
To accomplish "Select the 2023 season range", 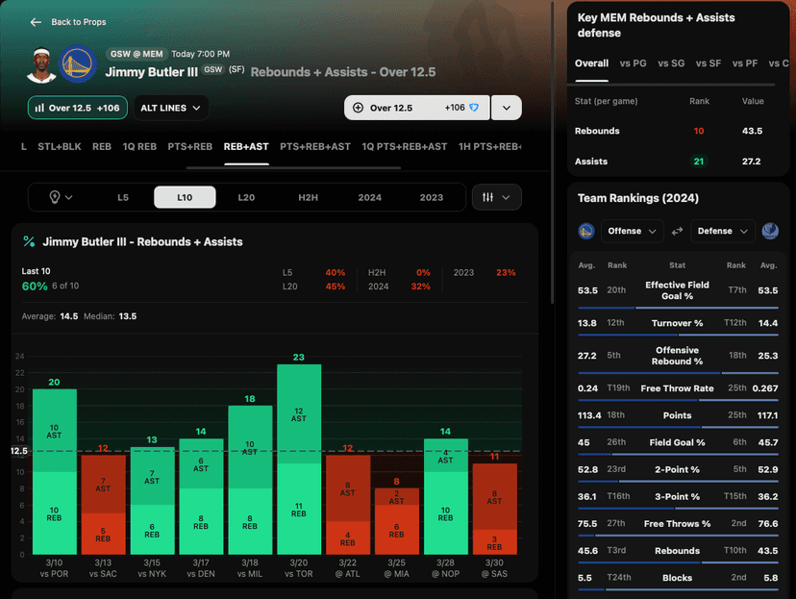I will pyautogui.click(x=432, y=197).
